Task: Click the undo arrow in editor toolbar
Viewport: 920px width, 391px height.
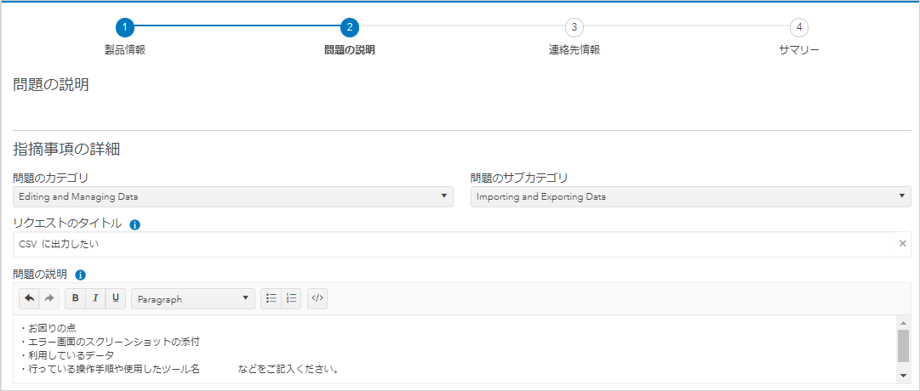Action: click(x=29, y=298)
